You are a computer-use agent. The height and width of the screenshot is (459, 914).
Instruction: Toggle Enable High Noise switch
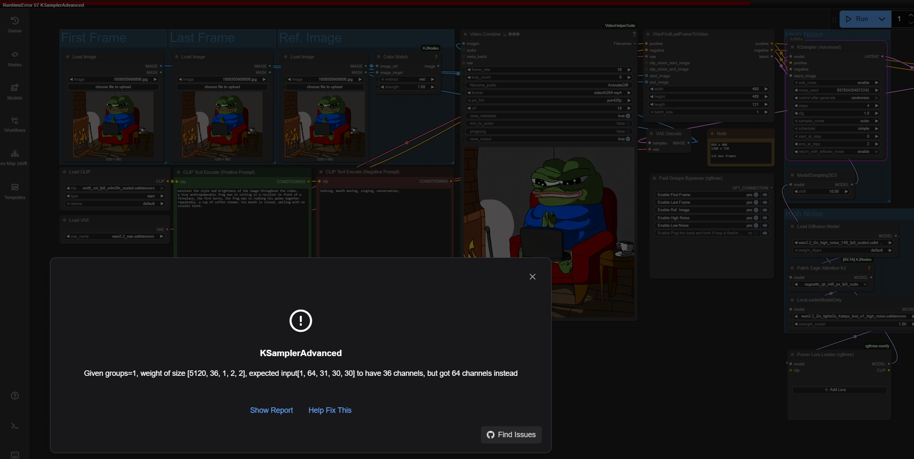(x=756, y=218)
